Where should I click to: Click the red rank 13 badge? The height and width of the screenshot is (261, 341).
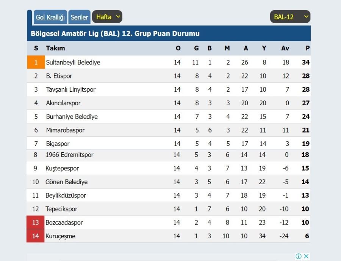[36, 222]
